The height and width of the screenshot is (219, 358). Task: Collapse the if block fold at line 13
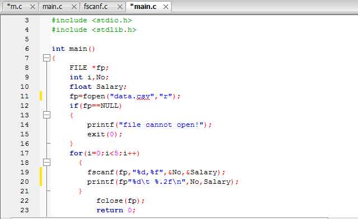point(46,115)
